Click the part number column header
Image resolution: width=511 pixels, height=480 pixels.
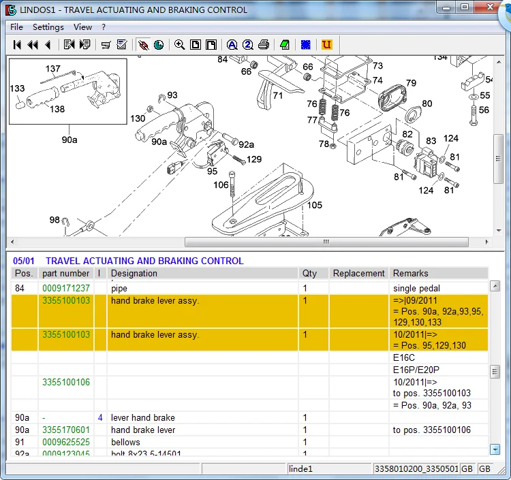[x=66, y=273]
